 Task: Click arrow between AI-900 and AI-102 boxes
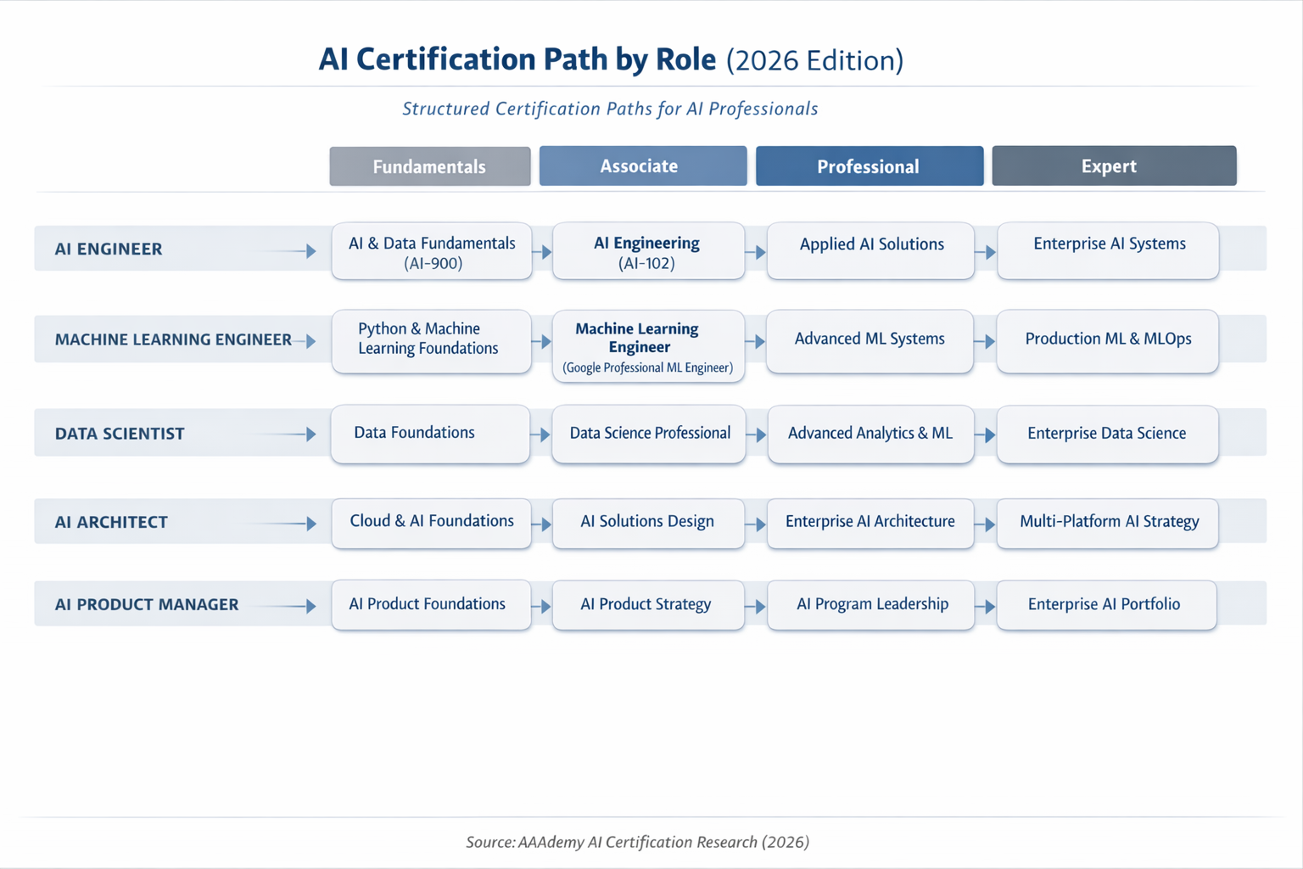(x=543, y=252)
